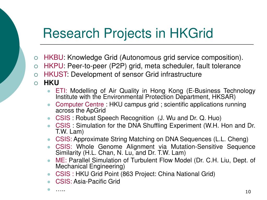
Task: Click the hollow bullet beside HKUST
Action: click(36, 75)
